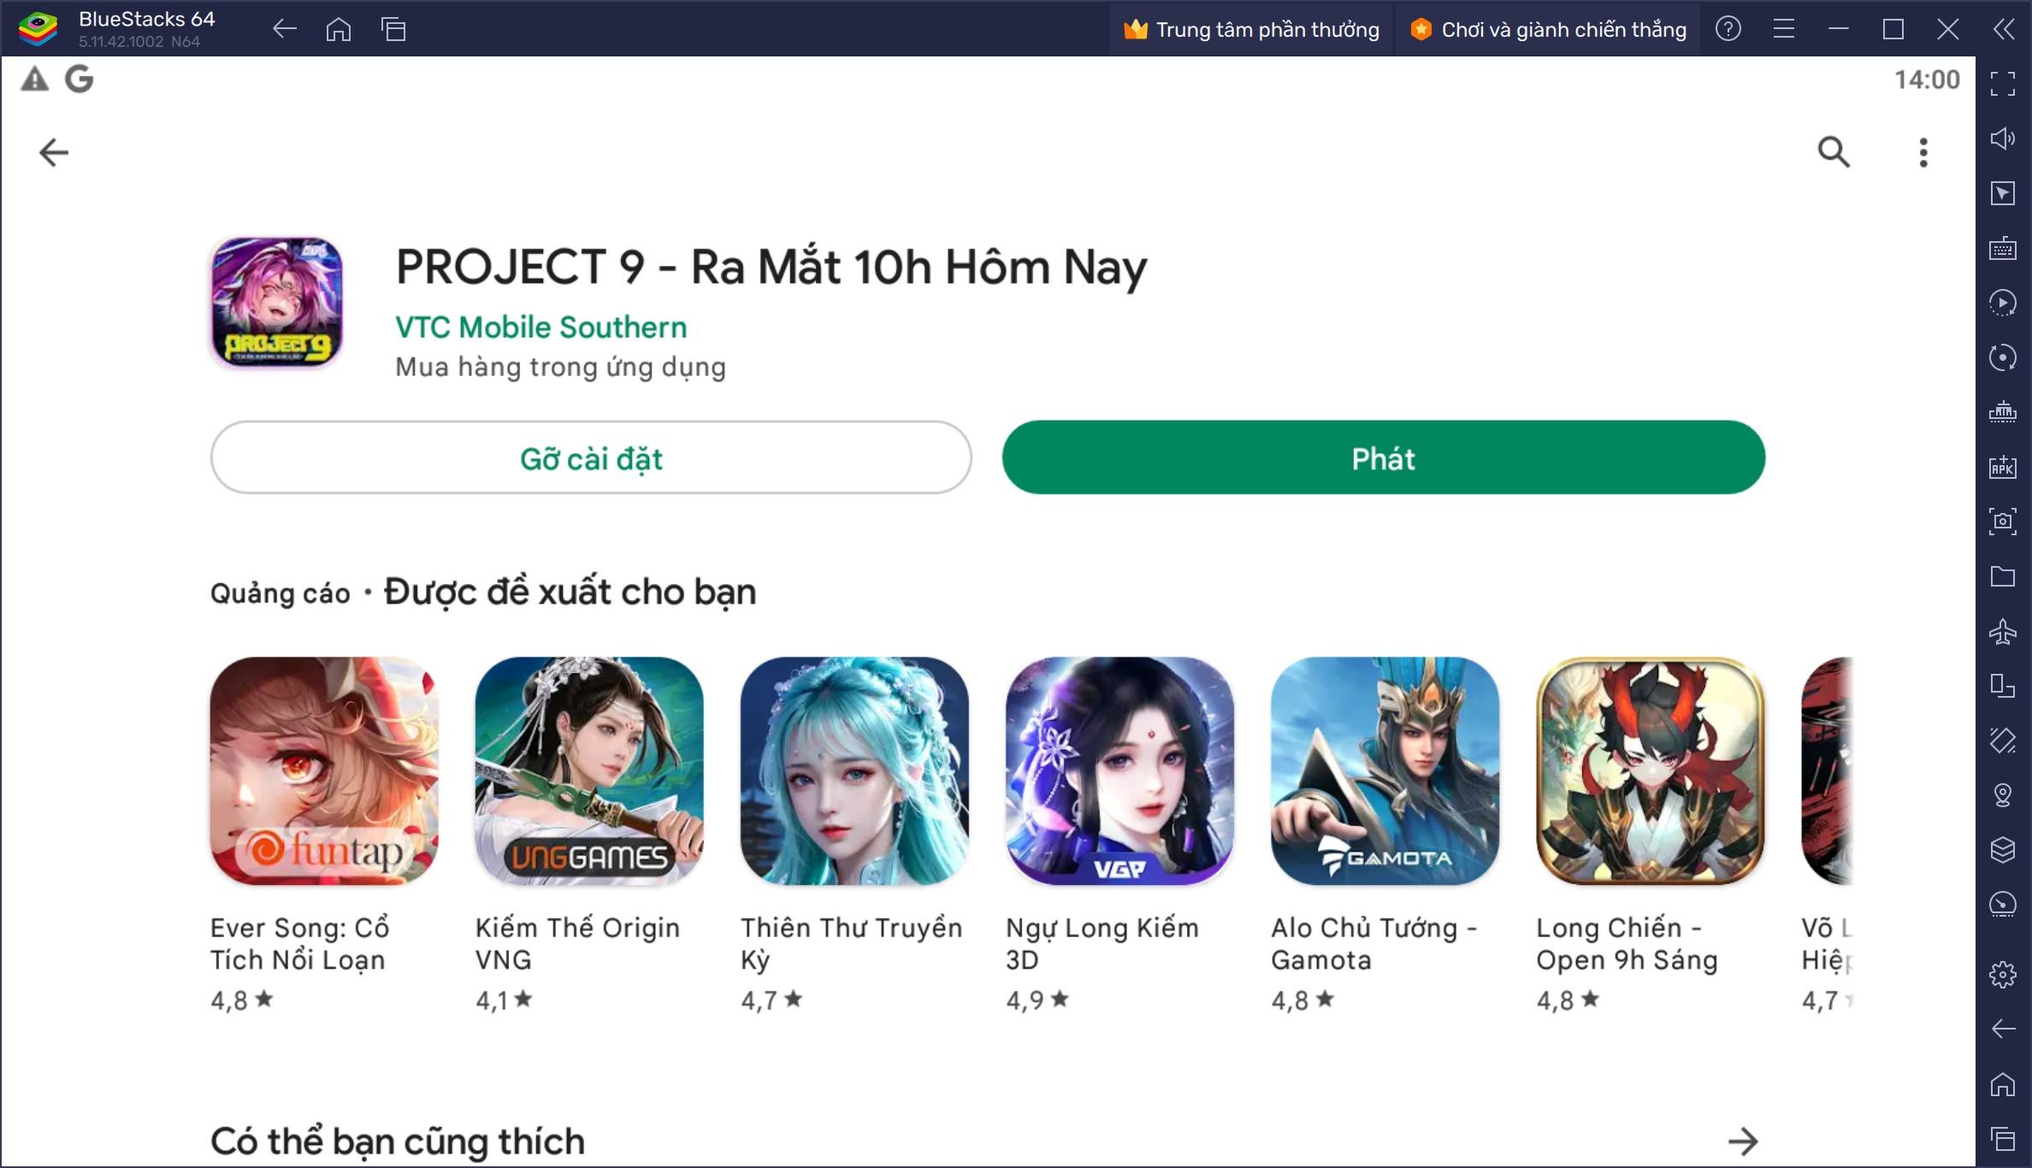2032x1168 pixels.
Task: Click the Gỡ cài đặt uninstall button
Action: click(591, 457)
